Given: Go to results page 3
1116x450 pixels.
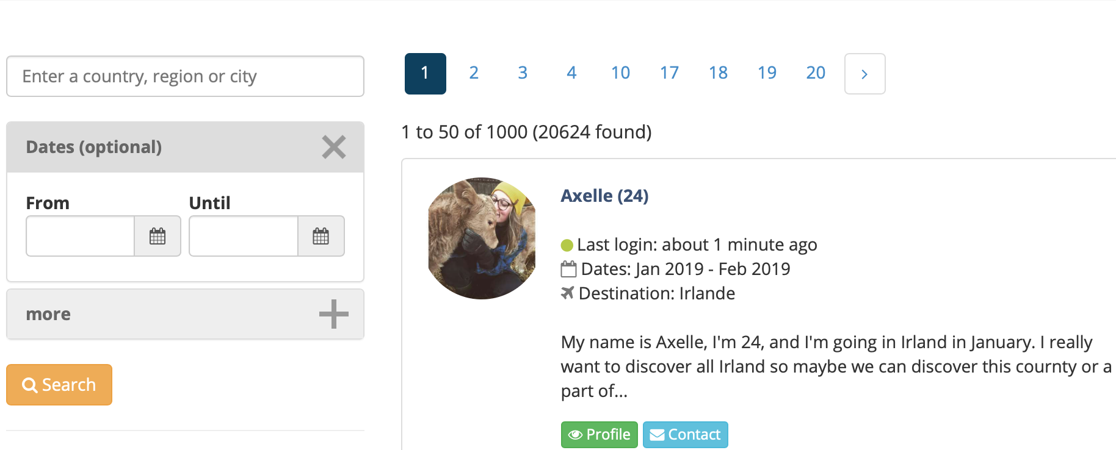Looking at the screenshot, I should (523, 73).
